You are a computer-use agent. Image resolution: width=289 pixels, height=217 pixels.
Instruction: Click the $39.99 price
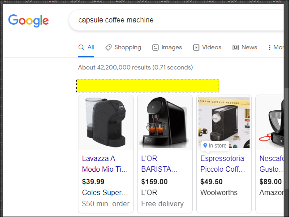click(93, 182)
